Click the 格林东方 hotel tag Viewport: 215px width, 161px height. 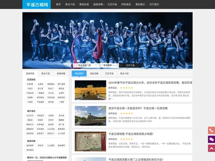30,125
